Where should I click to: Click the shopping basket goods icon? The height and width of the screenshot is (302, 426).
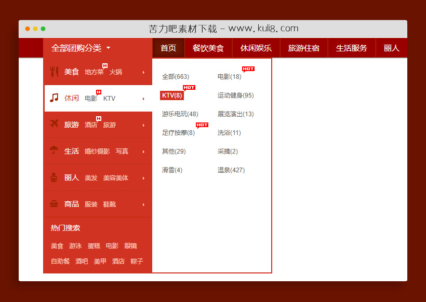click(x=54, y=204)
